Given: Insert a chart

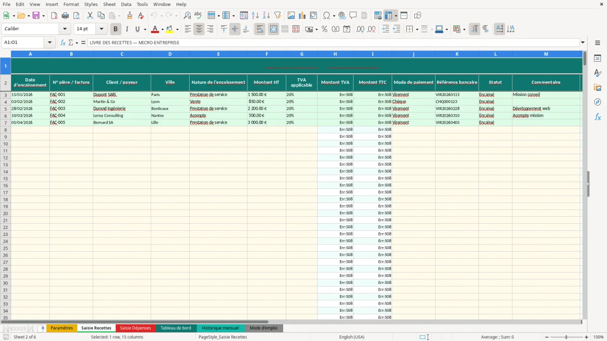Looking at the screenshot, I should coord(302,16).
